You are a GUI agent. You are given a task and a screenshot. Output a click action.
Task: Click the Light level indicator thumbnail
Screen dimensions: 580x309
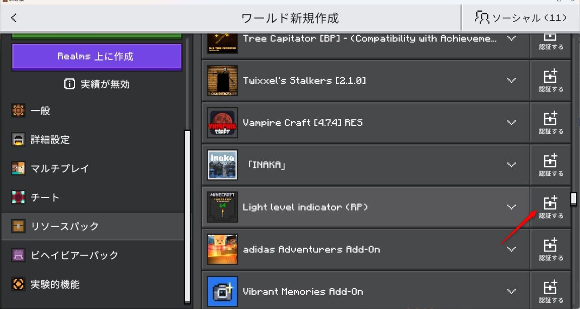pyautogui.click(x=222, y=207)
